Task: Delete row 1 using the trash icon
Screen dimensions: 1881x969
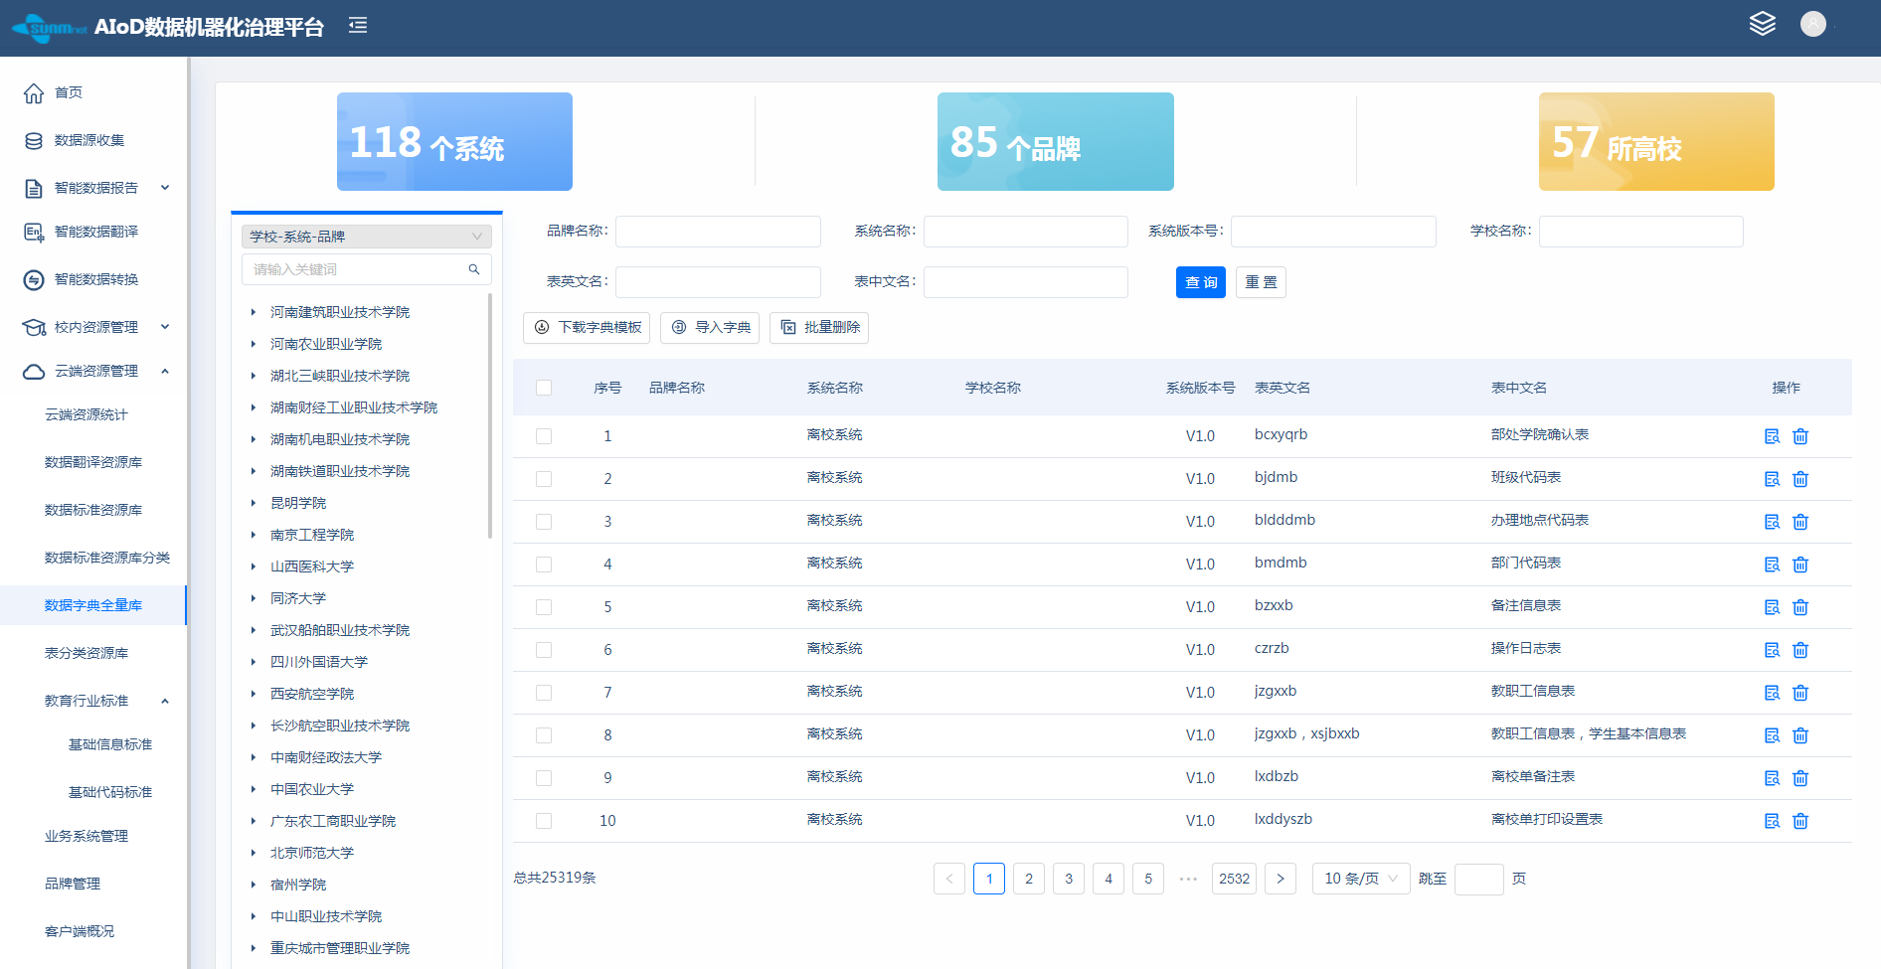Action: [1799, 436]
